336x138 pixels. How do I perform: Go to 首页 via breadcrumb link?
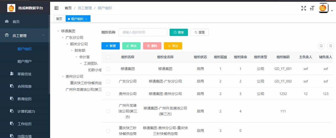68,8
